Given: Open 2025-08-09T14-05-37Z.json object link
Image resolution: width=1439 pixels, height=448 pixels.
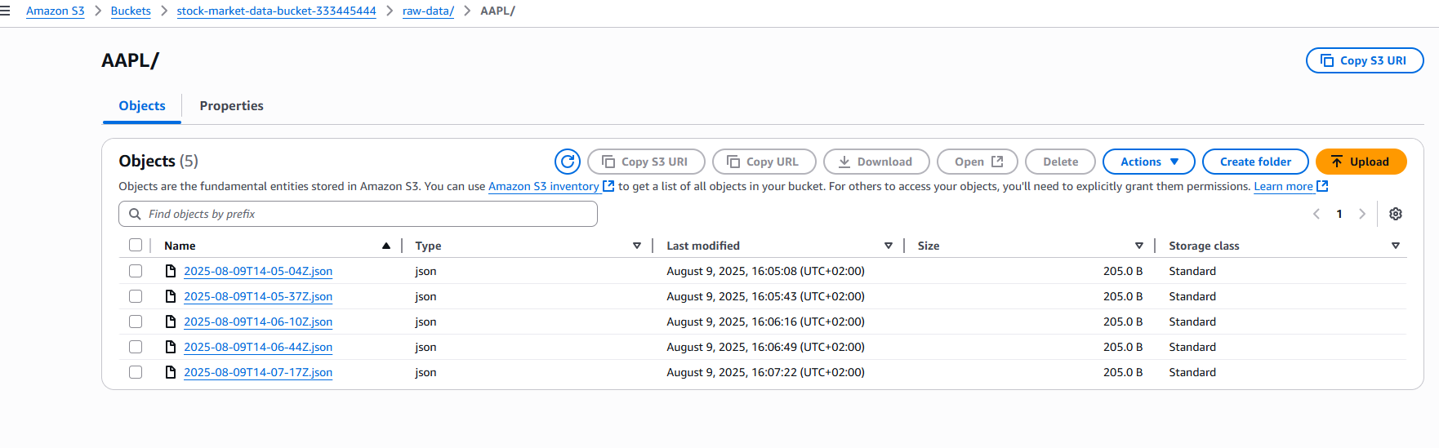Looking at the screenshot, I should [258, 296].
